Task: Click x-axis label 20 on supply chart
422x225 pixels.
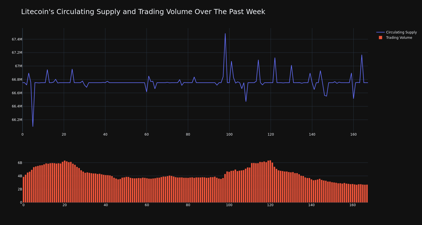Action: pyautogui.click(x=64, y=134)
